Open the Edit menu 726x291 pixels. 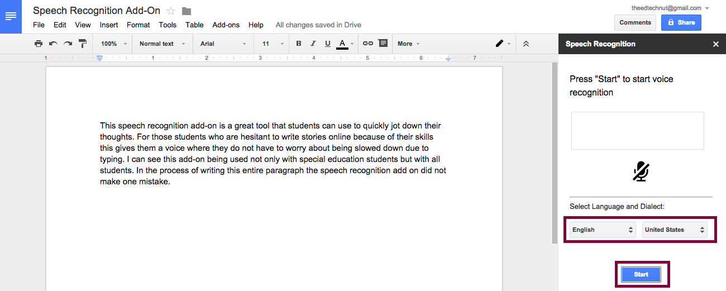(60, 25)
